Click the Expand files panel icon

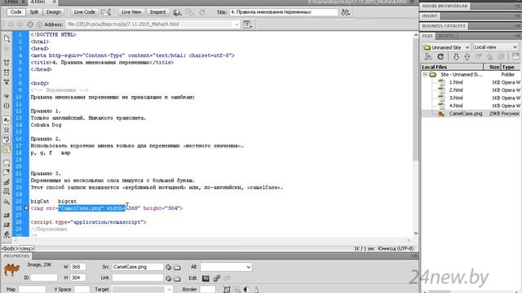coord(515,57)
